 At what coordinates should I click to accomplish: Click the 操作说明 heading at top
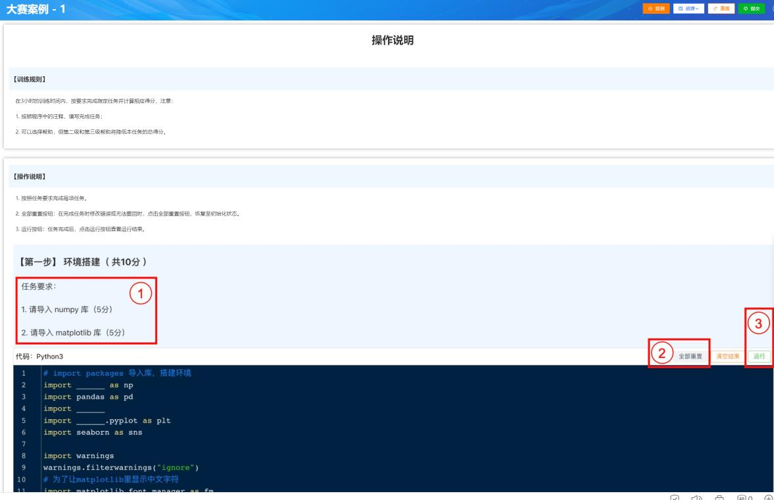click(x=393, y=41)
